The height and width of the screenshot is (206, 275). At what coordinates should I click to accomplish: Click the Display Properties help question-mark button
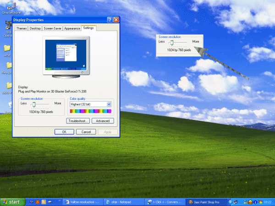(x=110, y=20)
